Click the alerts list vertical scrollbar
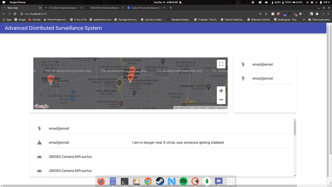 295,148
